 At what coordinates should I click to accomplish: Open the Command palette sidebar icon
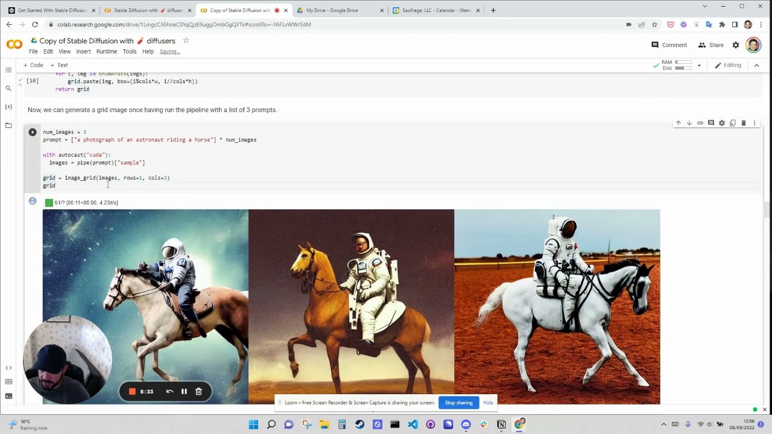click(8, 382)
